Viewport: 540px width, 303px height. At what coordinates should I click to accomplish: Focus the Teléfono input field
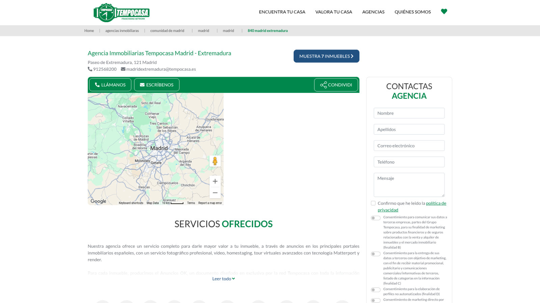(409, 162)
